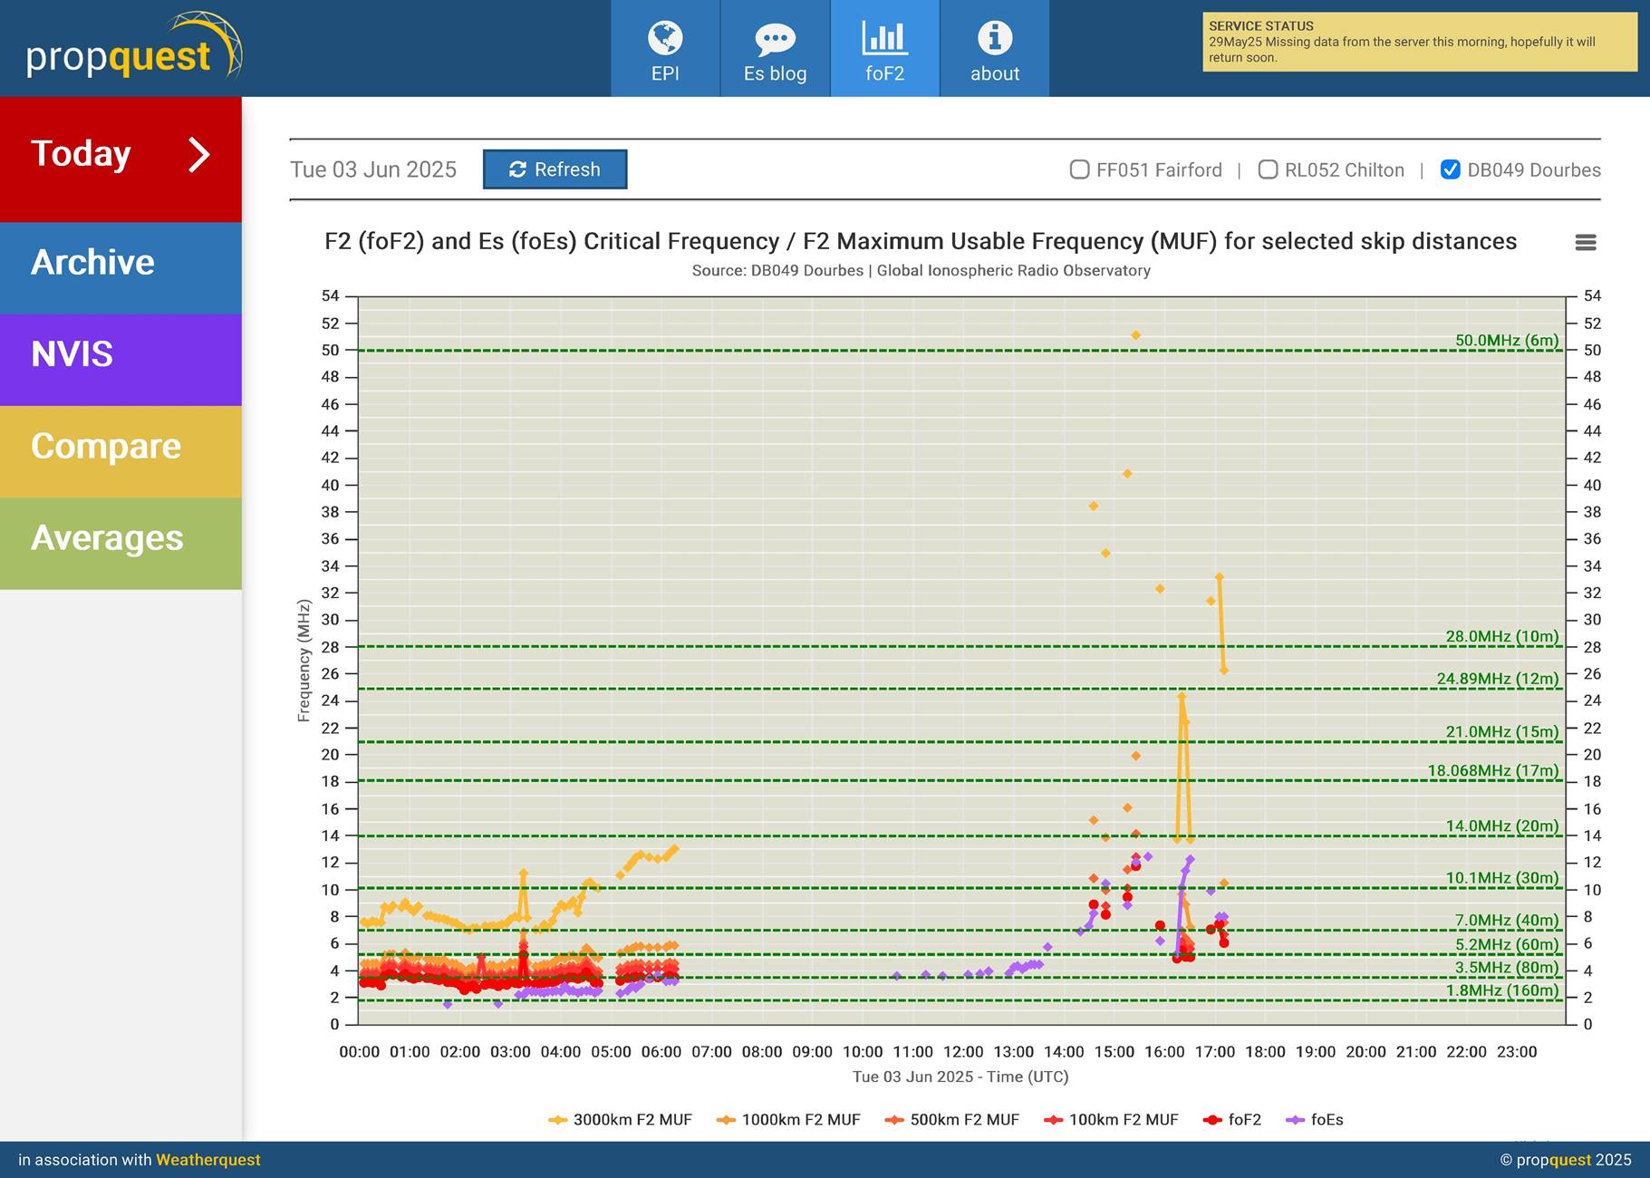Click the chevron arrow beside Today
1650x1178 pixels.
[199, 154]
